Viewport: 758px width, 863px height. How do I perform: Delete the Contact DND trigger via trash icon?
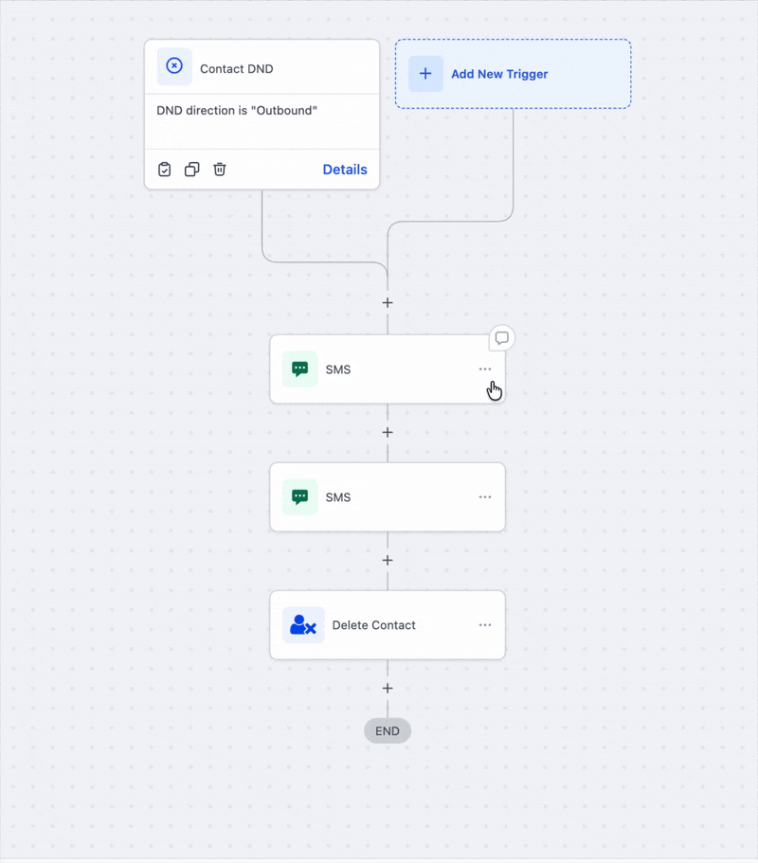click(220, 170)
